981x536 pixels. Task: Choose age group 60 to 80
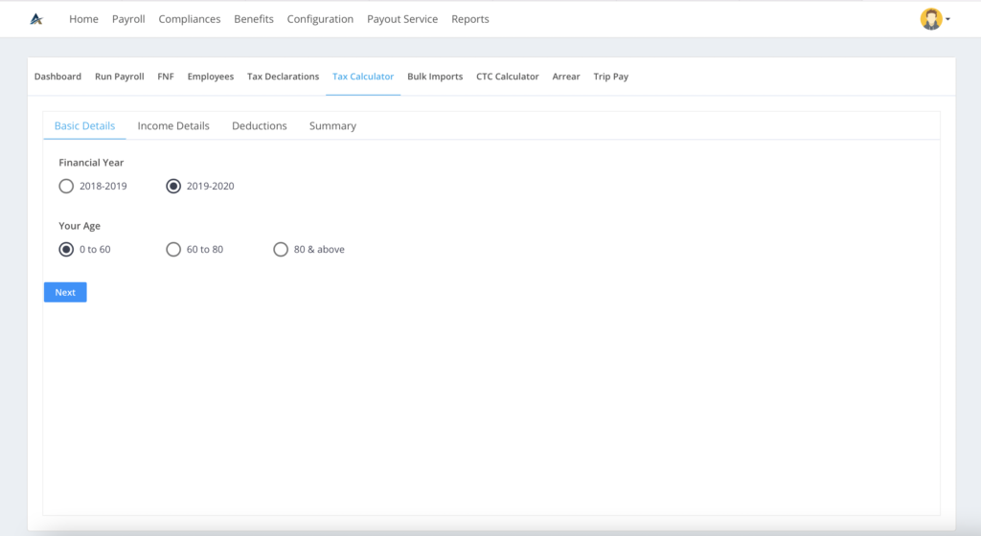tap(173, 249)
